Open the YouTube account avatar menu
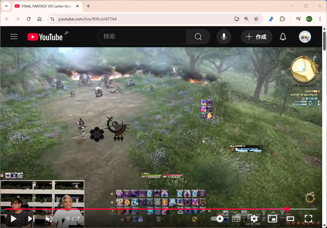 pyautogui.click(x=305, y=37)
